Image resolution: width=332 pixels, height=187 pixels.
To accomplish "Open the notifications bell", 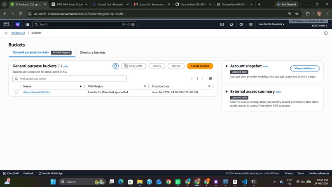I will tap(231, 24).
